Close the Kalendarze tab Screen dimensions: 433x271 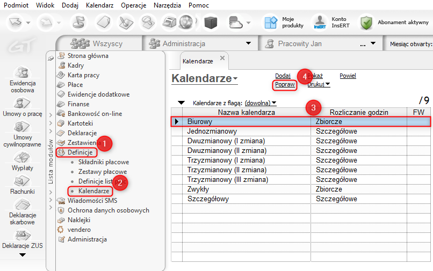pos(222,58)
